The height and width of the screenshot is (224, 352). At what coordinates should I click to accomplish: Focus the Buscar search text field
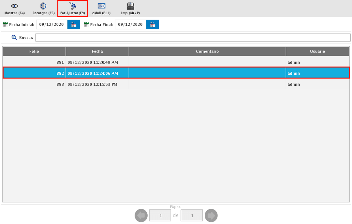pos(193,38)
